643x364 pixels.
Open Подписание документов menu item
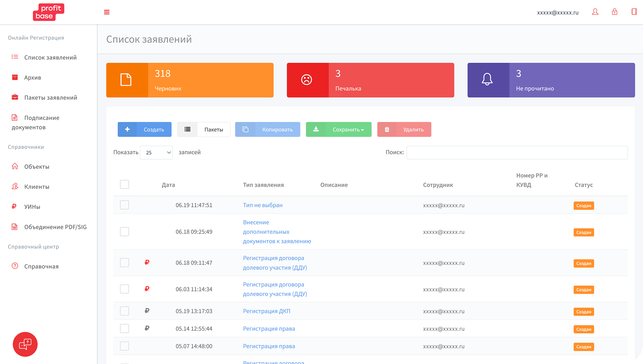[35, 122]
